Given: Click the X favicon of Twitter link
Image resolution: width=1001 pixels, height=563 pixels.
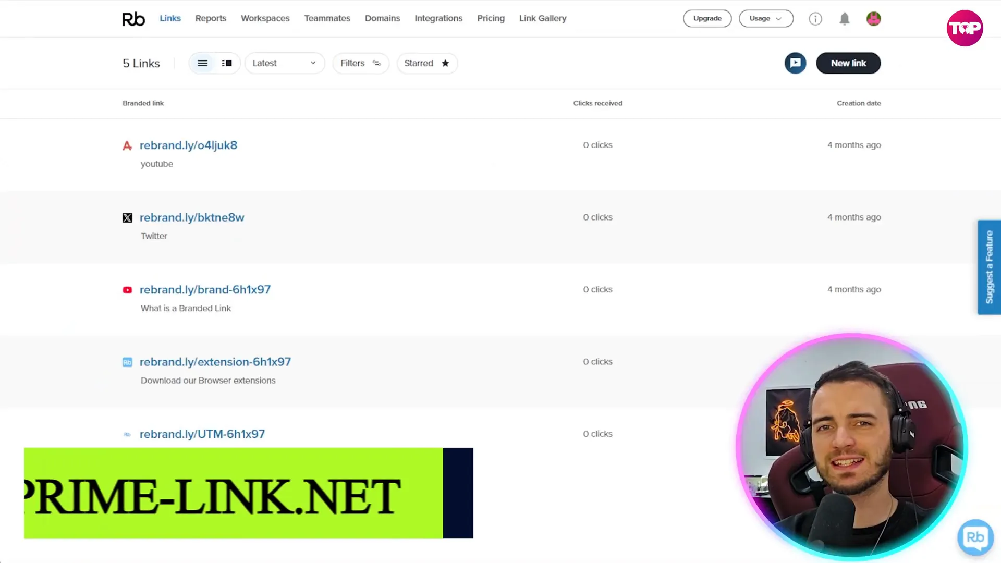Looking at the screenshot, I should point(127,218).
